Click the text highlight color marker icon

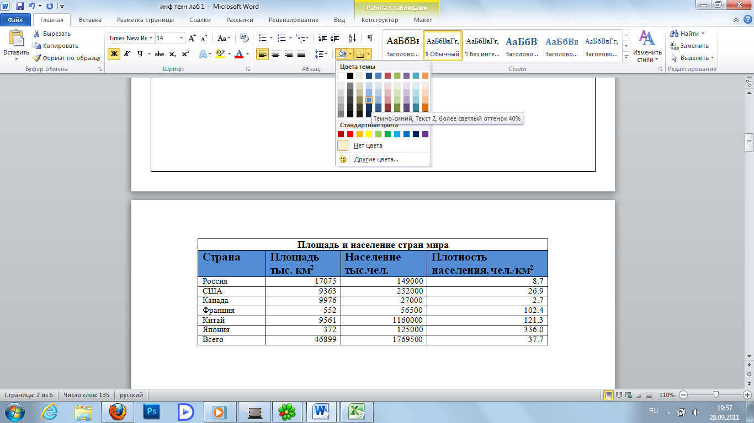(x=220, y=54)
